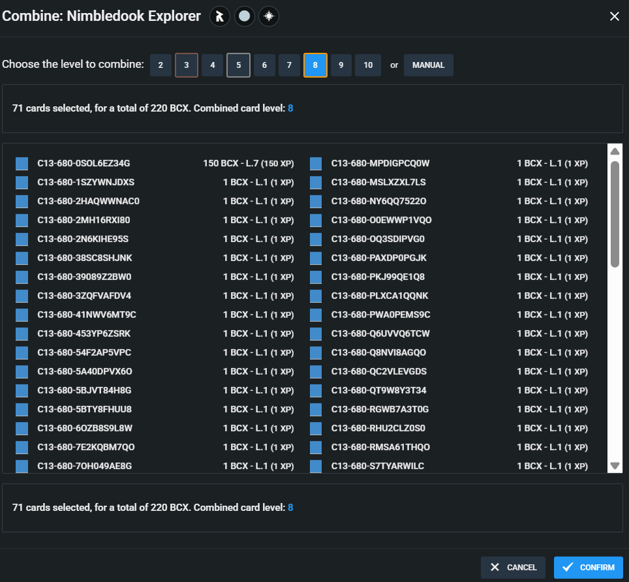The height and width of the screenshot is (582, 629).
Task: Click the starburst icon beside the title
Action: [268, 16]
